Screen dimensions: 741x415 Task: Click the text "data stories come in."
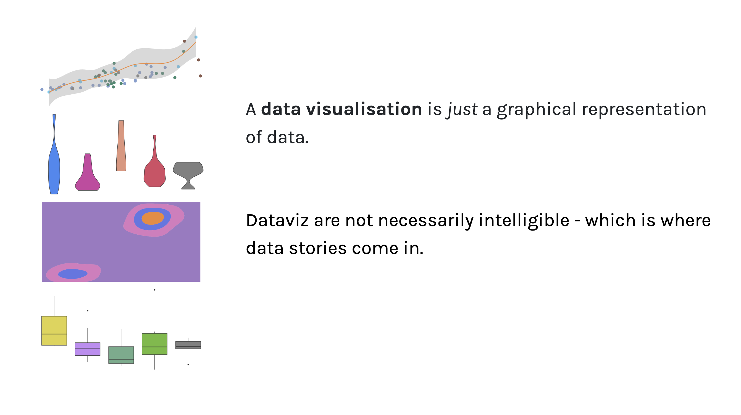[x=335, y=248]
